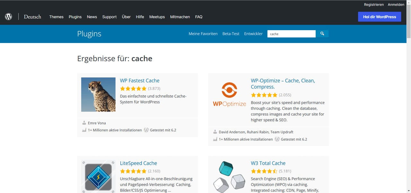
Task: Click the person icon beside Emre Vona
Action: click(x=84, y=123)
